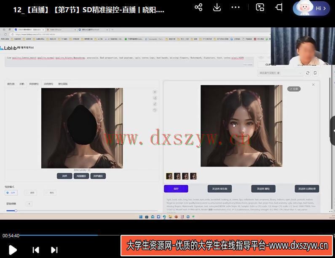Viewport: 335px width, 258px height.
Task: Click inside the negative prompt text box
Action: coord(129,62)
